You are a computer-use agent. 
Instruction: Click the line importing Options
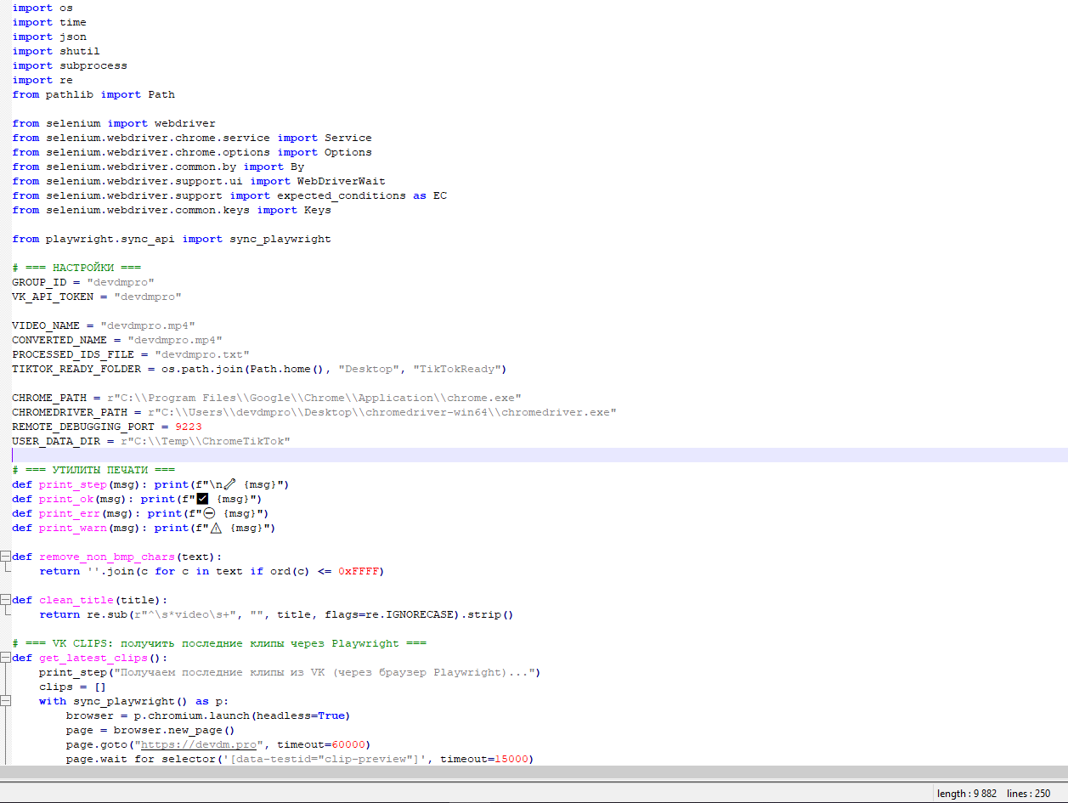tap(192, 152)
